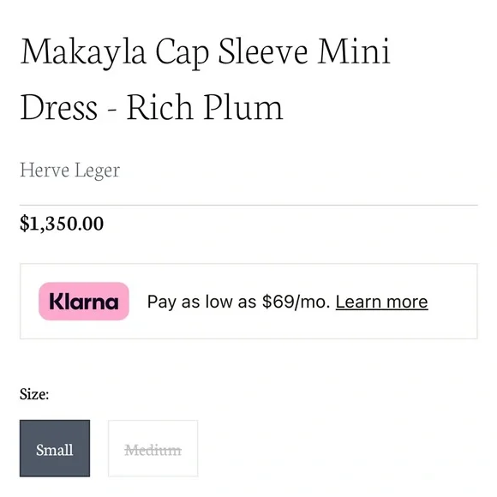
Task: Open the Herve Leger brand link
Action: (x=70, y=171)
